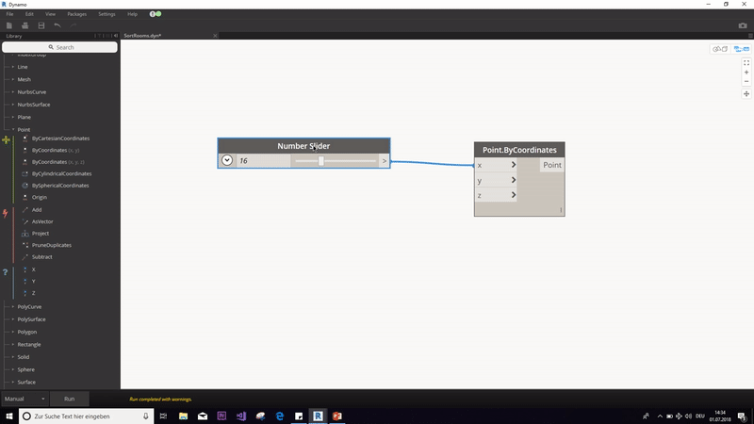Click the pan mode icon

click(x=746, y=94)
